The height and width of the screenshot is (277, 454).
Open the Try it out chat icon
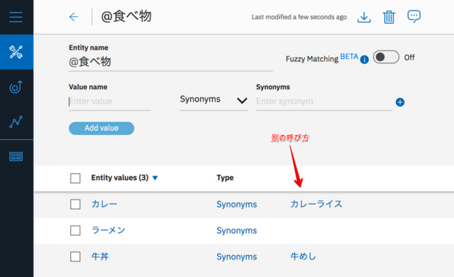click(414, 16)
